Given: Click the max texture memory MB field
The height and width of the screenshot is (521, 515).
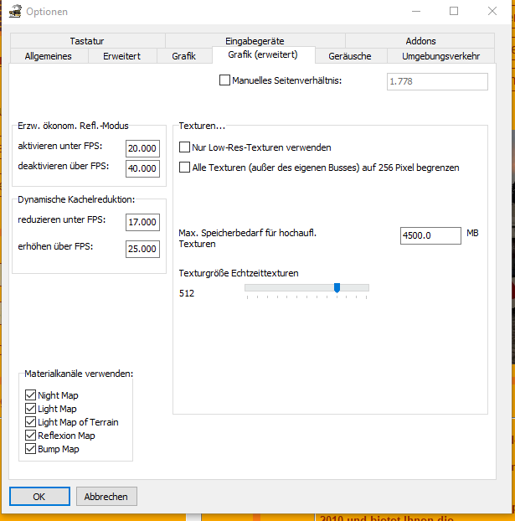Looking at the screenshot, I should 430,235.
